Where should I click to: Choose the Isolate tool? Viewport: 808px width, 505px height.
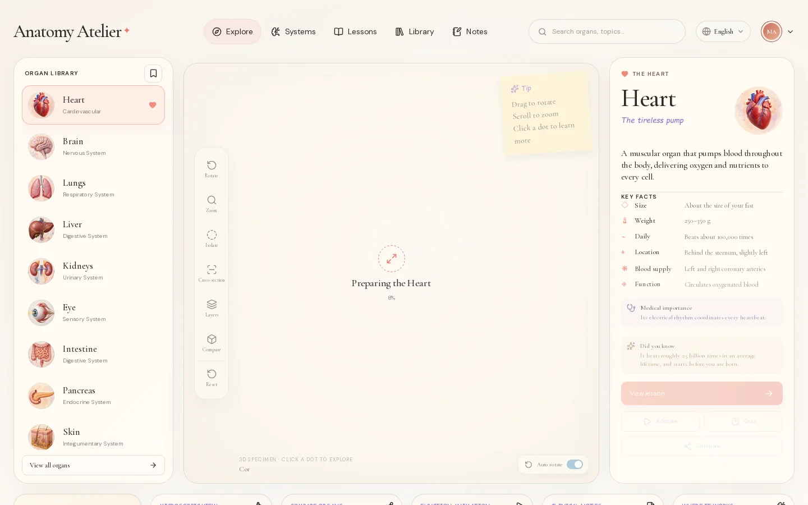(212, 238)
